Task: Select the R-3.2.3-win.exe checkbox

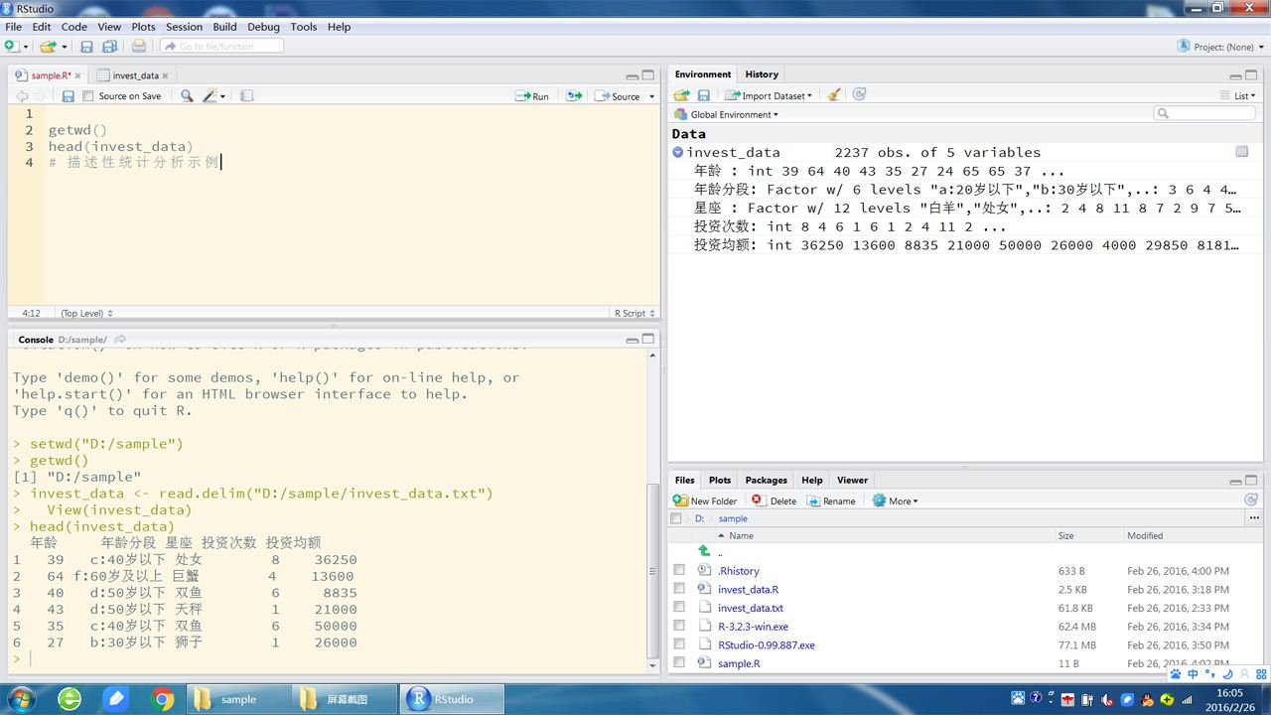Action: click(x=679, y=626)
